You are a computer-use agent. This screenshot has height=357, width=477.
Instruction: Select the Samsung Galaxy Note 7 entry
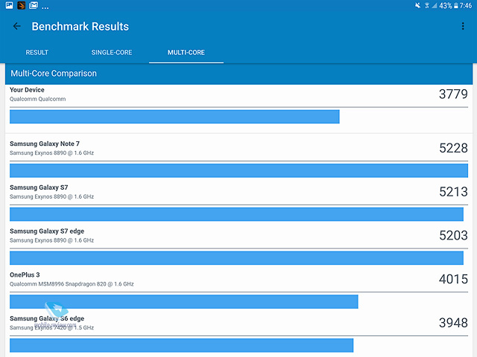(x=45, y=144)
